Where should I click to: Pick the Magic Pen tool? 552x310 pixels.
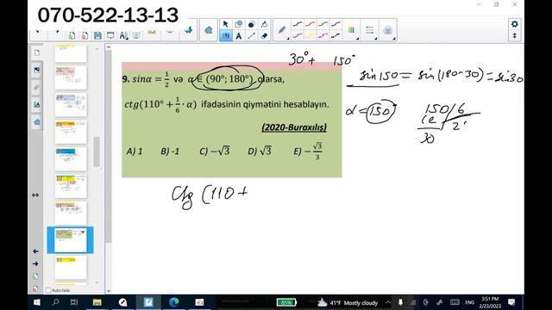(264, 24)
